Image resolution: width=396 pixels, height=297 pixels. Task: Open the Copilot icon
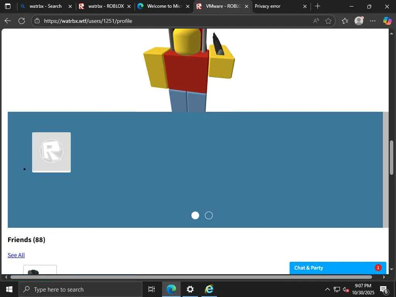[387, 21]
